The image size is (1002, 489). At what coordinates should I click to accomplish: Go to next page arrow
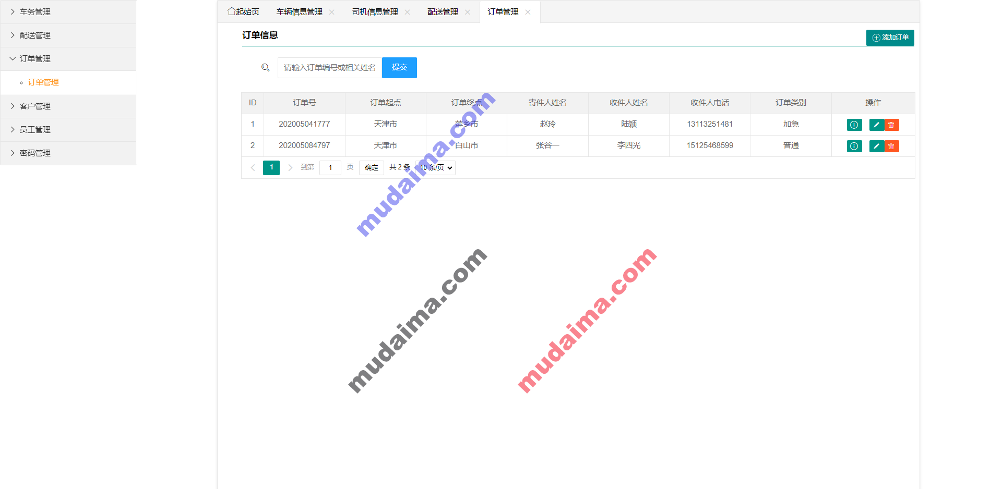pos(290,167)
